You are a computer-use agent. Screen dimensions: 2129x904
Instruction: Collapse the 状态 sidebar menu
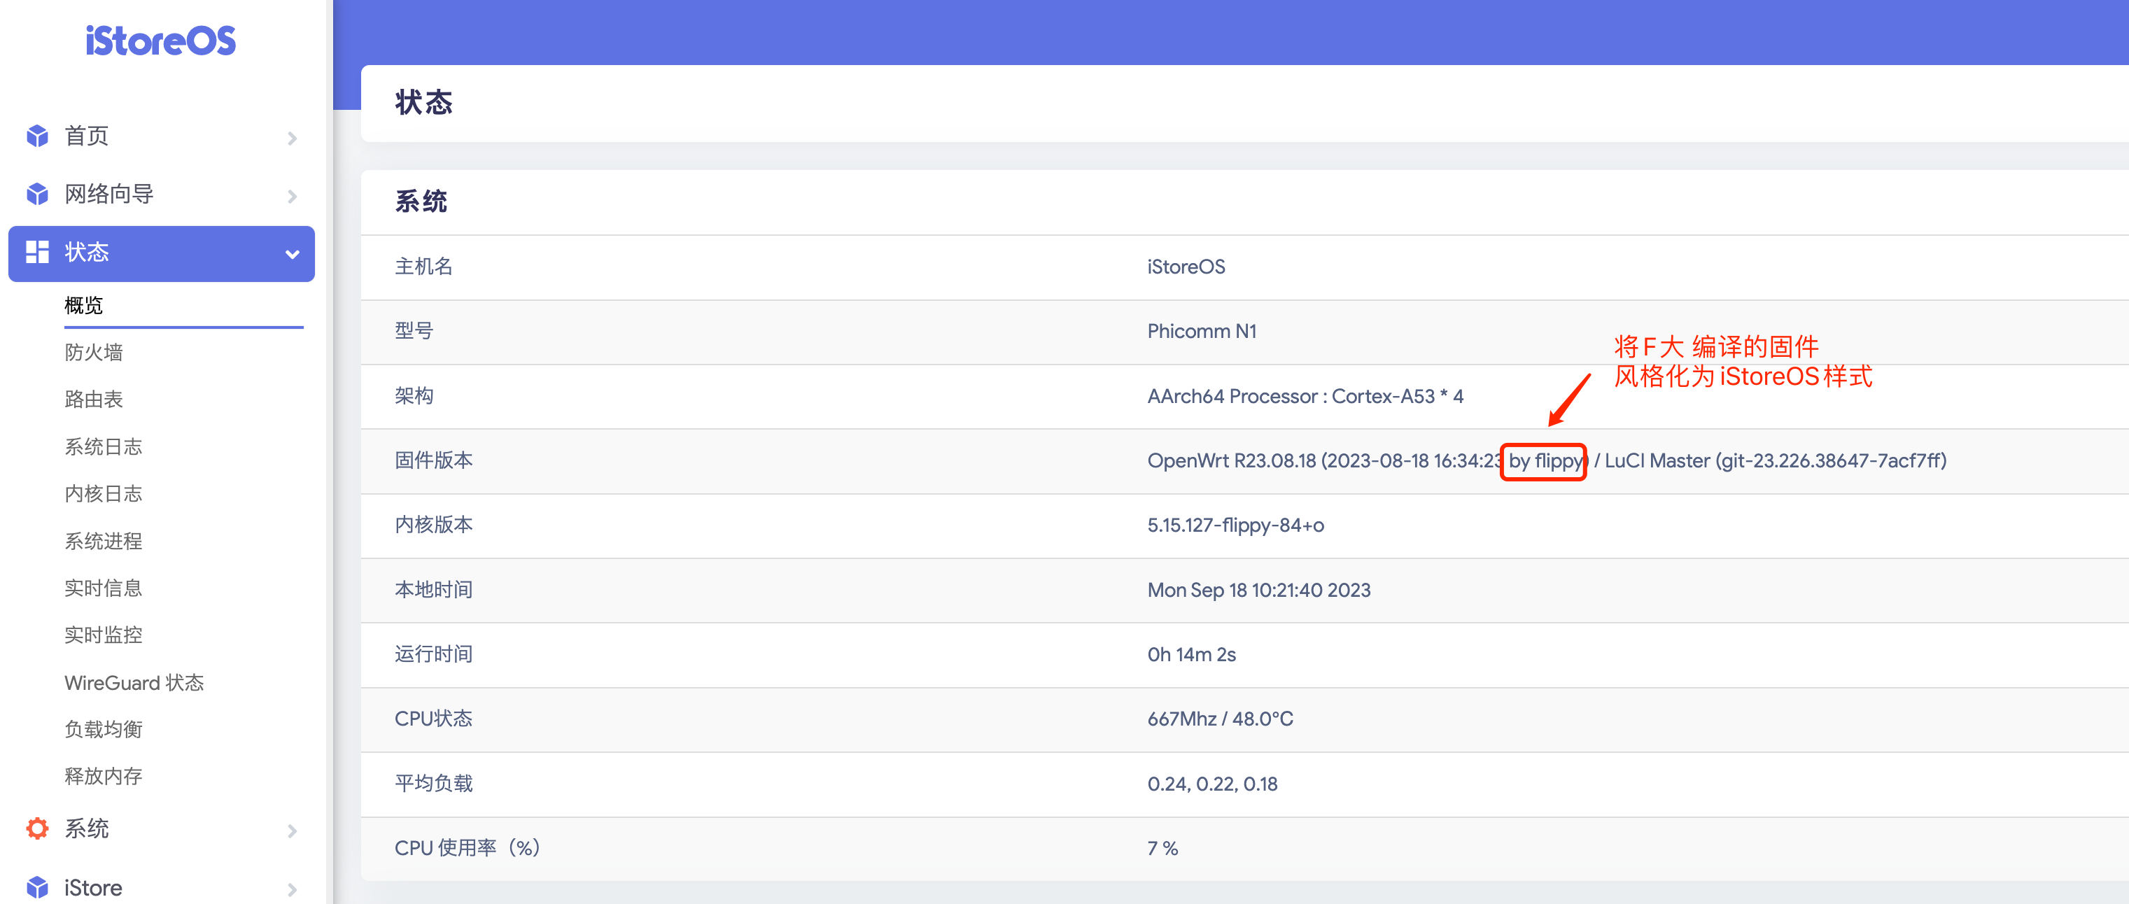click(x=291, y=255)
